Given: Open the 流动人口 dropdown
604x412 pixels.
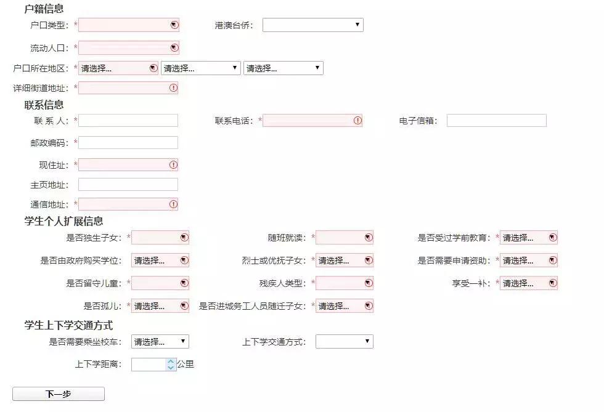Looking at the screenshot, I should coord(128,47).
